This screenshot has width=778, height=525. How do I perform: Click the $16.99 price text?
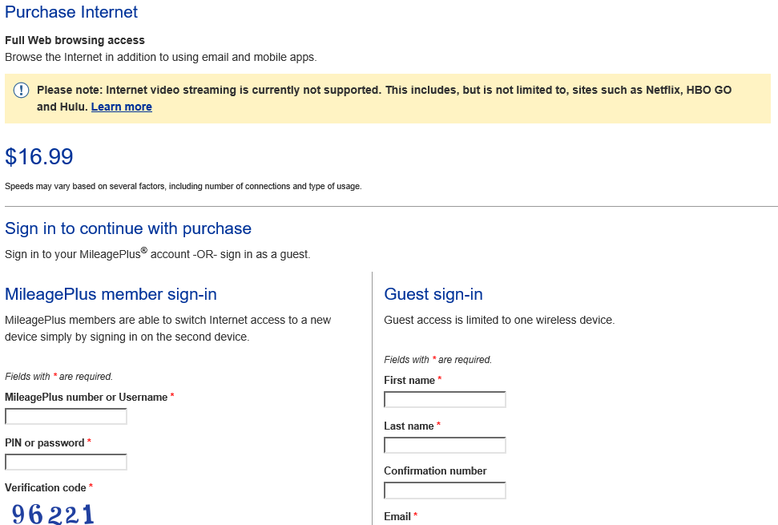click(39, 157)
